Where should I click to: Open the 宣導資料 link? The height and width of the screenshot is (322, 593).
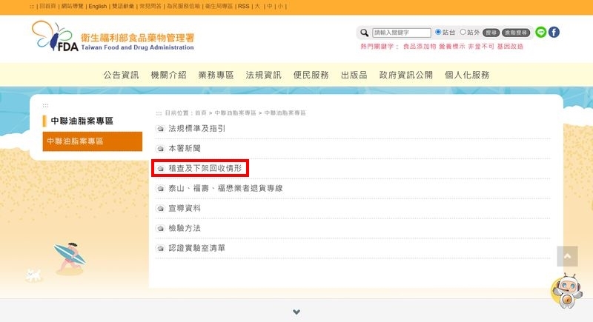[185, 209]
